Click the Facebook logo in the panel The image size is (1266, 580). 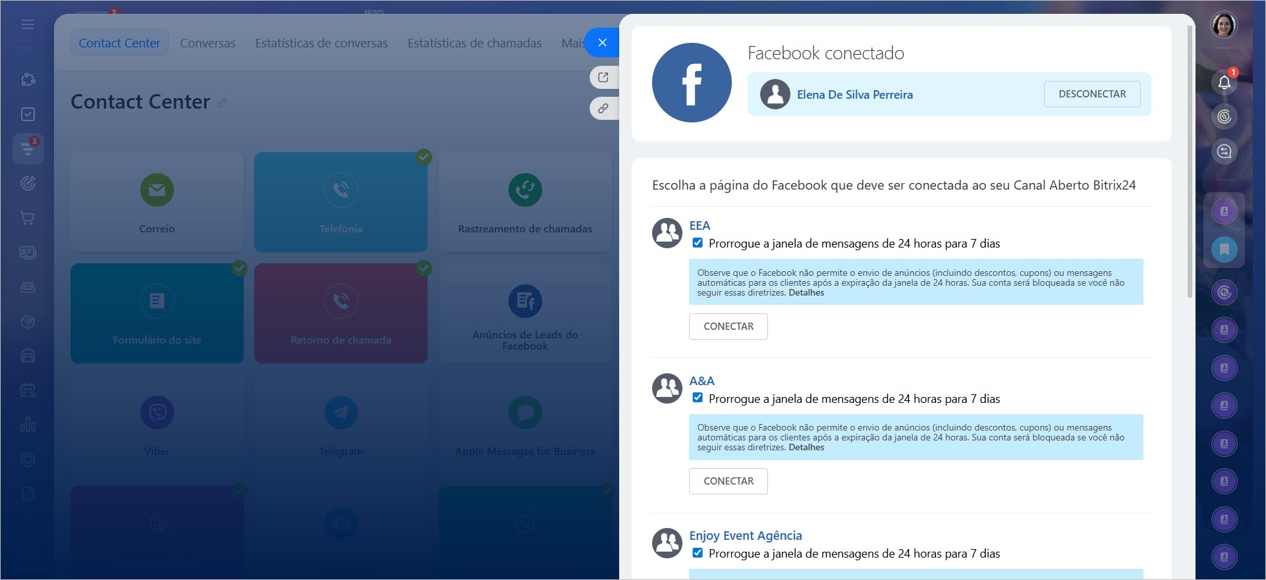click(x=692, y=83)
